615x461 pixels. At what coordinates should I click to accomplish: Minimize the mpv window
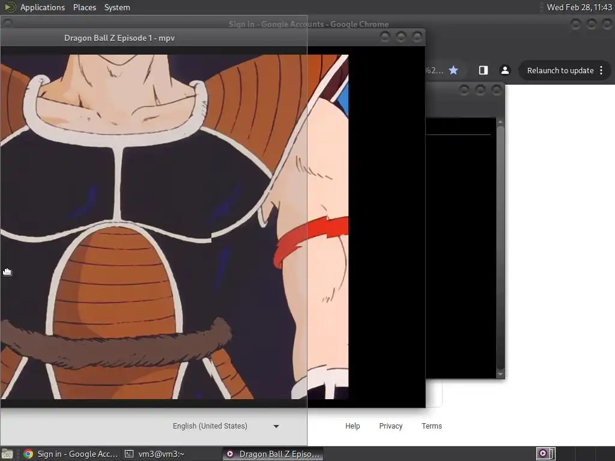(x=385, y=37)
